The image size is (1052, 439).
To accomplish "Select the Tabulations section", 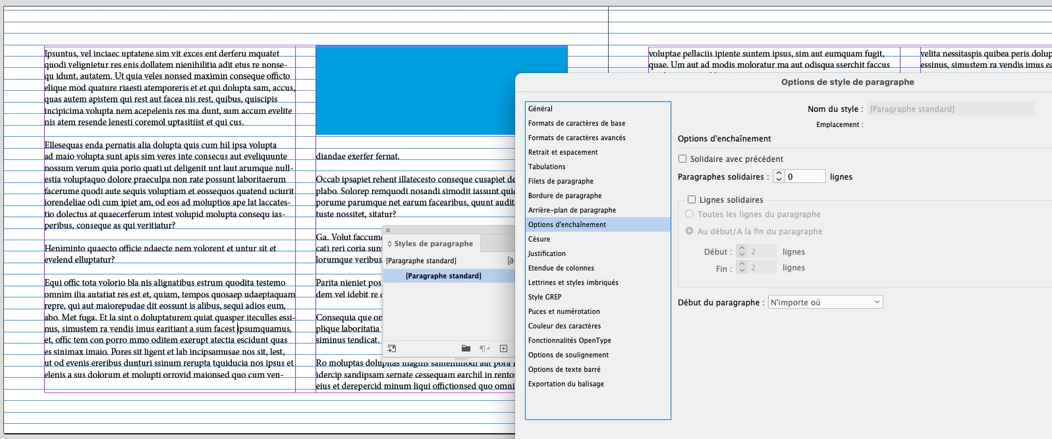I will point(597,167).
